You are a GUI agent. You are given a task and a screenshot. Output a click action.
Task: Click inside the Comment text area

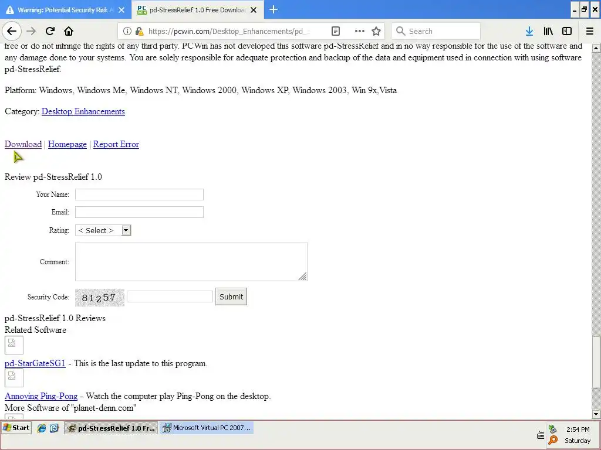point(191,262)
